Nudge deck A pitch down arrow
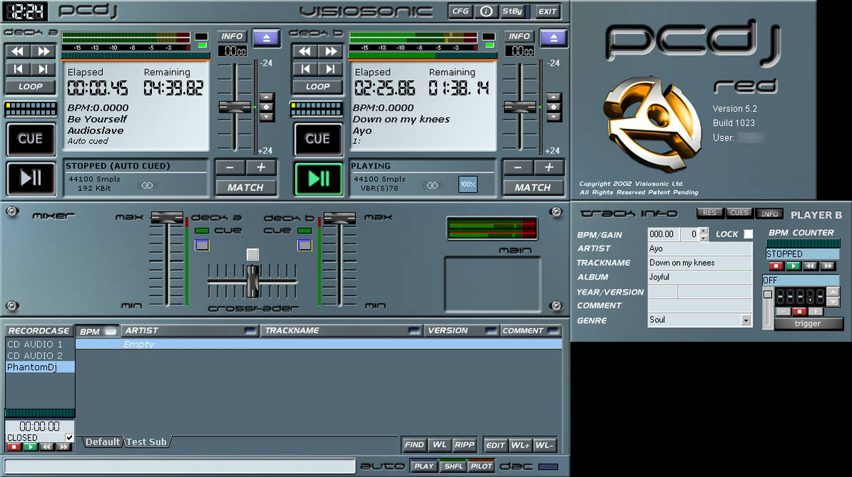 266,117
